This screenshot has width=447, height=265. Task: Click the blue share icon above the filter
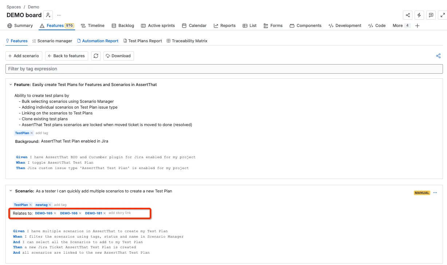tap(438, 56)
